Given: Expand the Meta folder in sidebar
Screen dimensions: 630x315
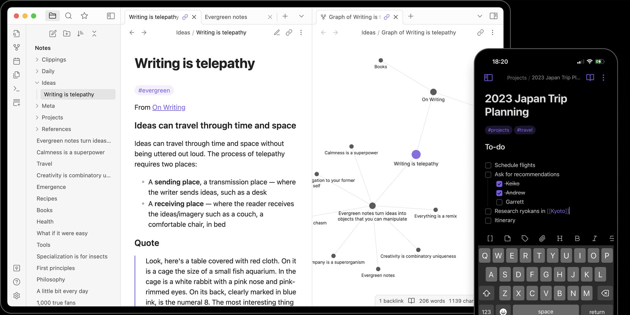Looking at the screenshot, I should pos(37,106).
